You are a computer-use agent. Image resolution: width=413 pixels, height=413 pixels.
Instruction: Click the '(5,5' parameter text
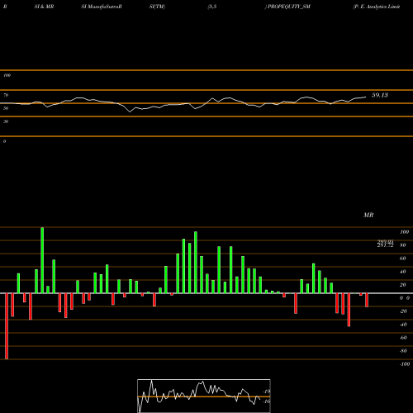pos(212,7)
